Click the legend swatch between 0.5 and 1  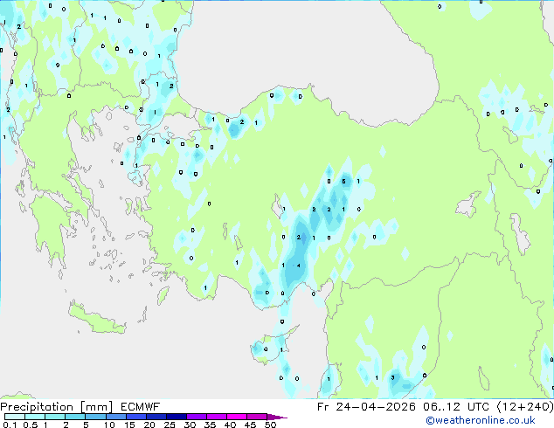[35, 417]
